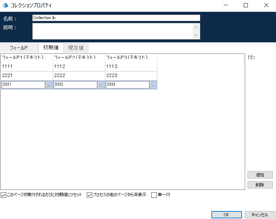Click the input box containing 3333
Screen dimensions: 276x219
[128, 85]
